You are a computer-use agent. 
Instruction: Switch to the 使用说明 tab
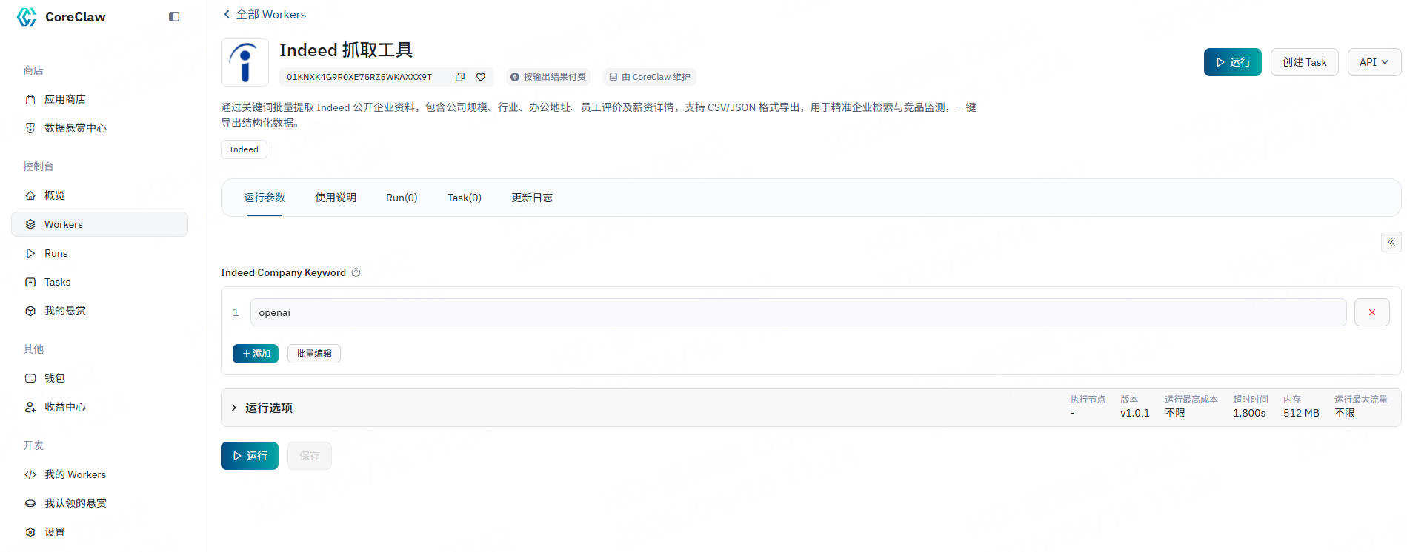click(x=336, y=198)
